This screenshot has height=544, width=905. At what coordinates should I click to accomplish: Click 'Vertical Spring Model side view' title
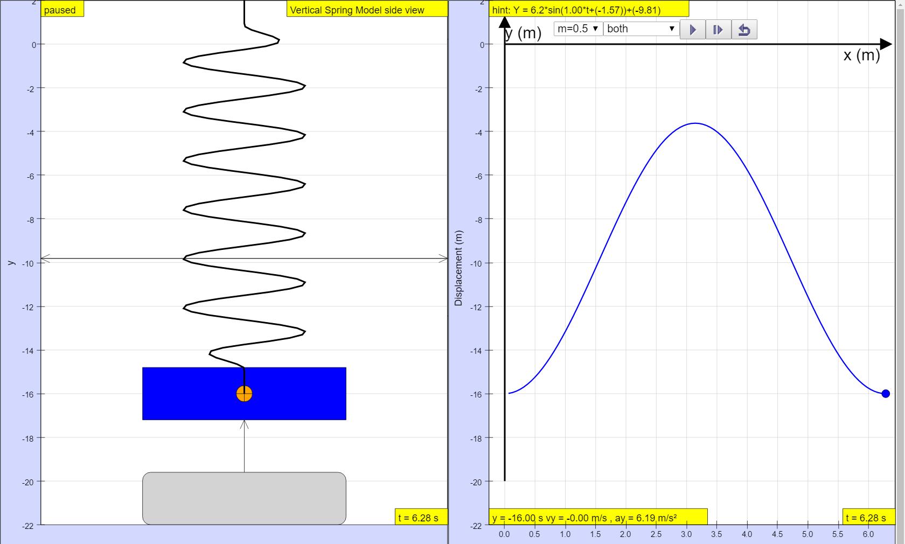367,10
